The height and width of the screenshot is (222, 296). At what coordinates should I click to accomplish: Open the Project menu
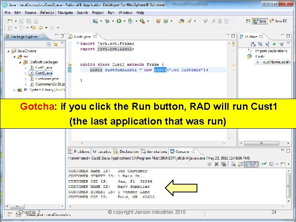click(97, 13)
